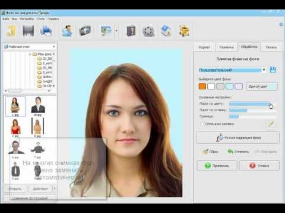The width and height of the screenshot is (285, 213).
Task: Open the arrow next to the picture toolbar icon
Action: 116,31
